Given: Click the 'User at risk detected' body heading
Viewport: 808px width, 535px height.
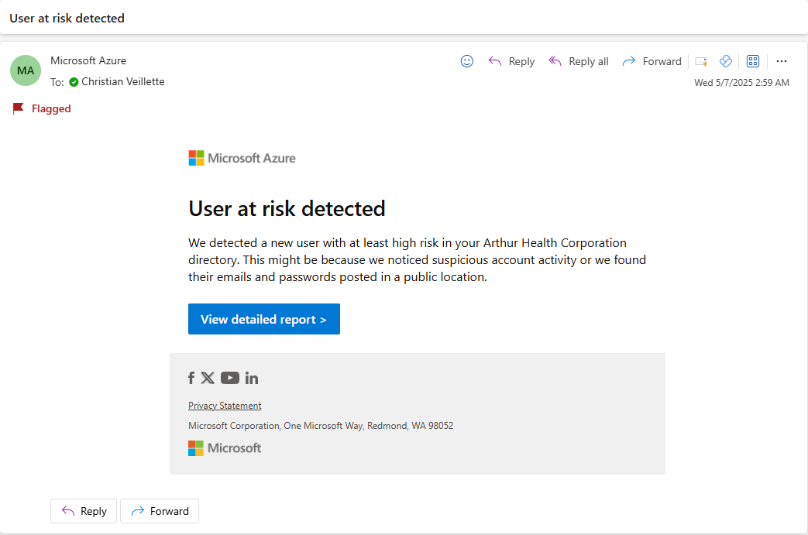Looking at the screenshot, I should pyautogui.click(x=287, y=208).
